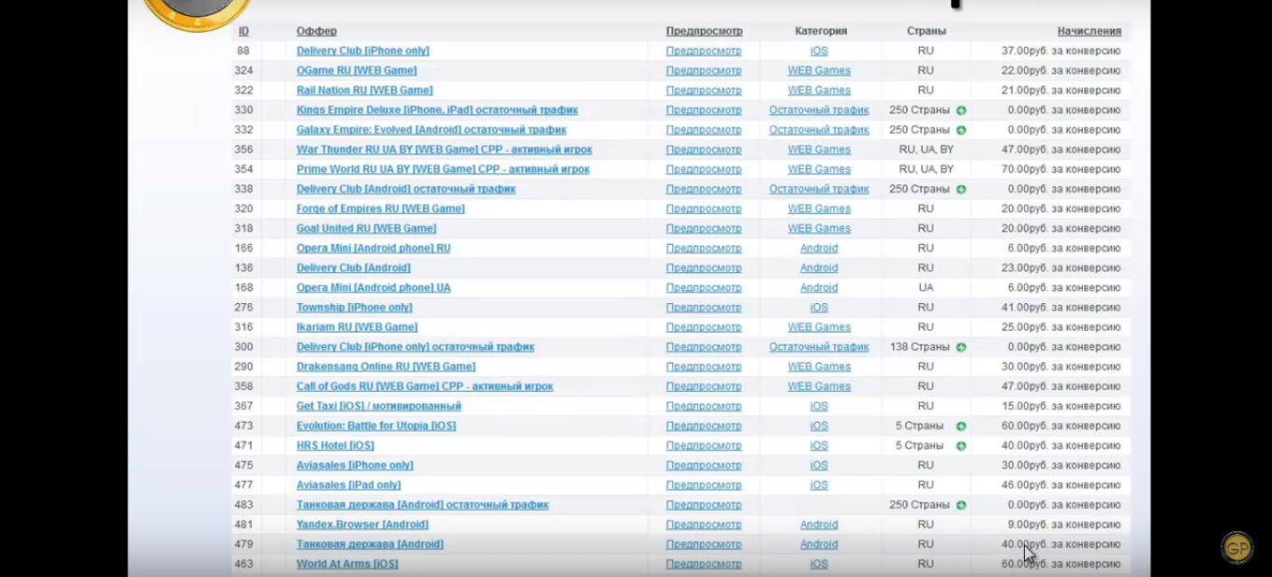
Task: Expand countries for Танковая держава остаточный трафик
Action: pos(961,505)
